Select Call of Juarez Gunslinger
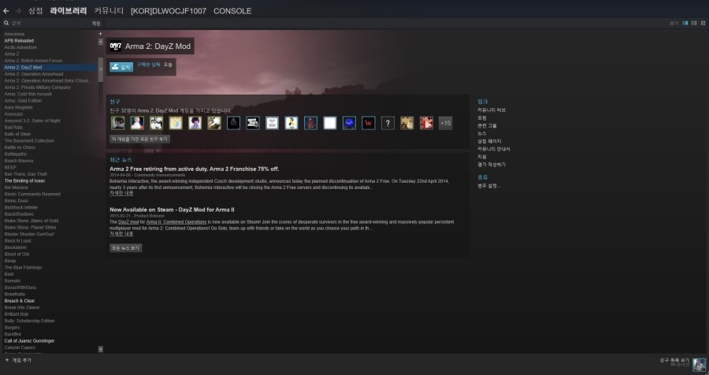The image size is (709, 375). coord(29,340)
